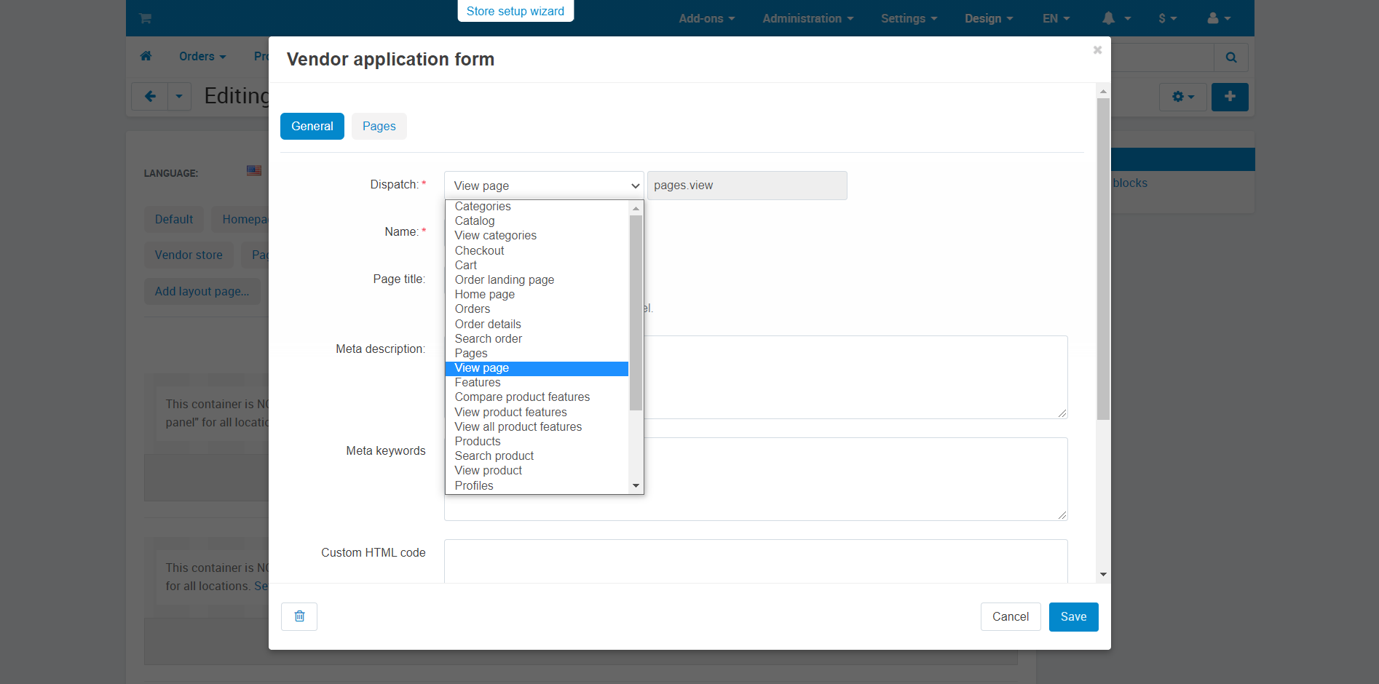Click the shopping cart icon in top bar
Screen dimensions: 1379x684
(x=146, y=18)
